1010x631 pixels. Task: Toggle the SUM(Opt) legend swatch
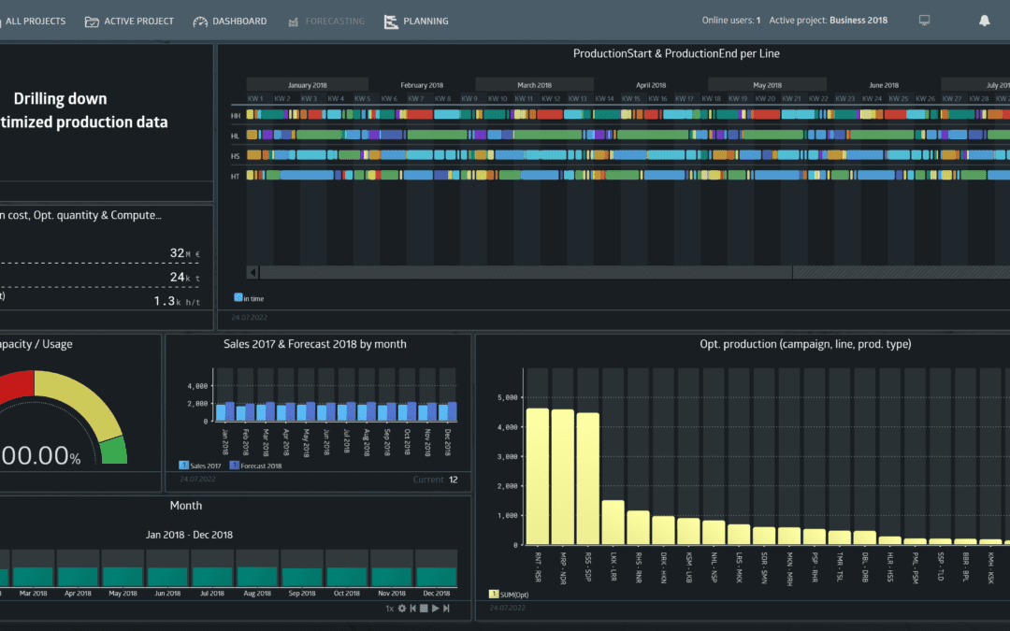[x=494, y=594]
